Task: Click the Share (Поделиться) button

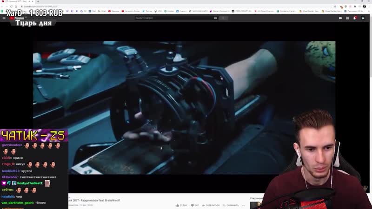Action: 211,205
